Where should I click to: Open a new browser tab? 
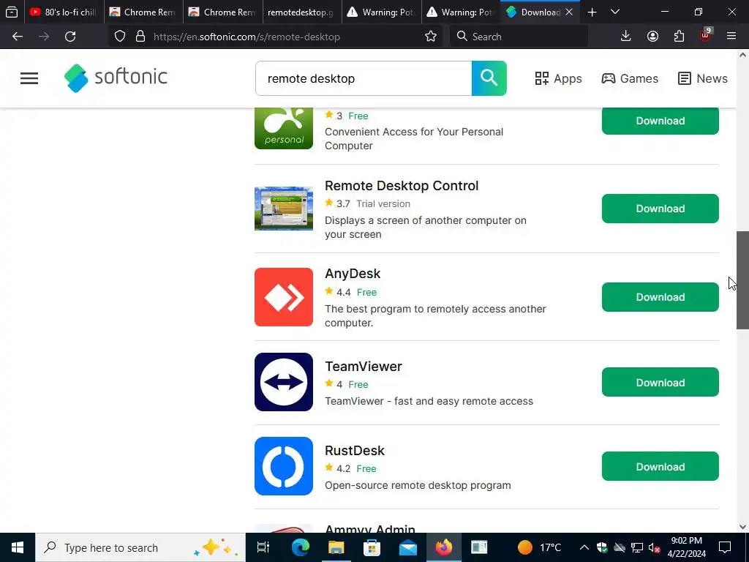pyautogui.click(x=592, y=12)
